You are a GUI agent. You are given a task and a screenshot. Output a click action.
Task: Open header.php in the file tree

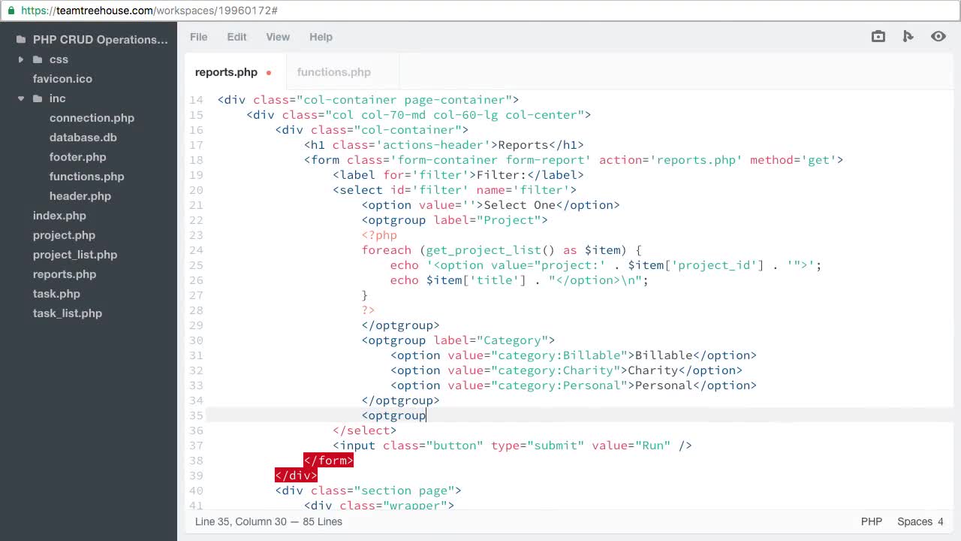pos(80,196)
